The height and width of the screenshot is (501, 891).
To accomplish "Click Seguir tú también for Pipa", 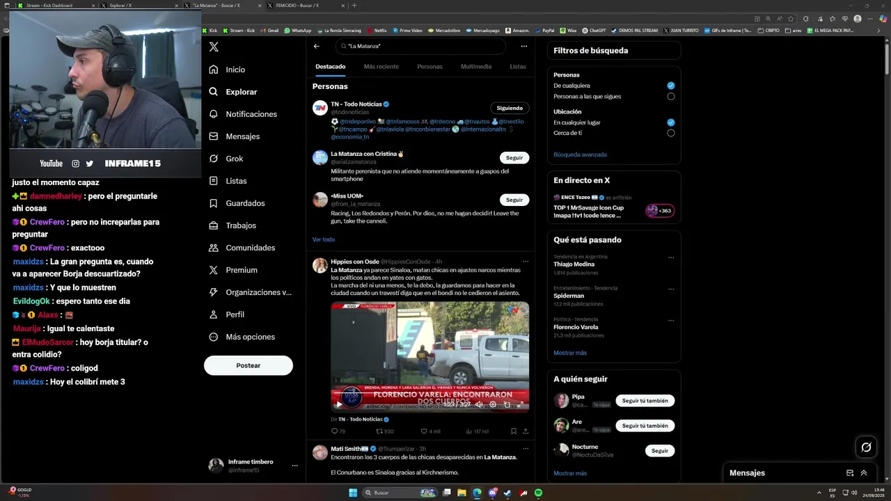I will [x=645, y=401].
